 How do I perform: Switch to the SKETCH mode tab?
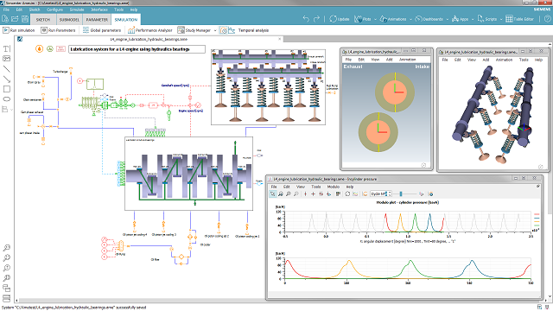43,19
